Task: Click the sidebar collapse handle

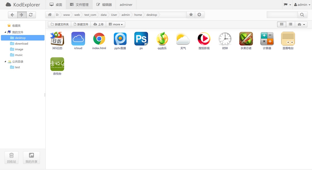Action: click(45, 95)
